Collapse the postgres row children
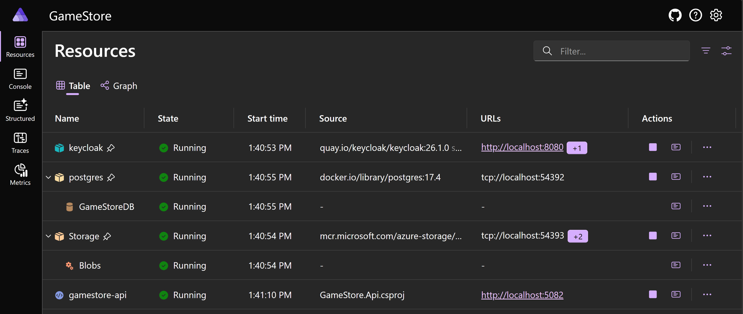Viewport: 743px width, 314px height. [48, 177]
